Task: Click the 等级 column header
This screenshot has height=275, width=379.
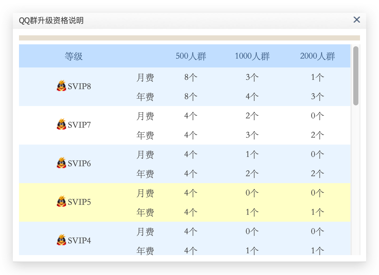Action: coord(74,56)
